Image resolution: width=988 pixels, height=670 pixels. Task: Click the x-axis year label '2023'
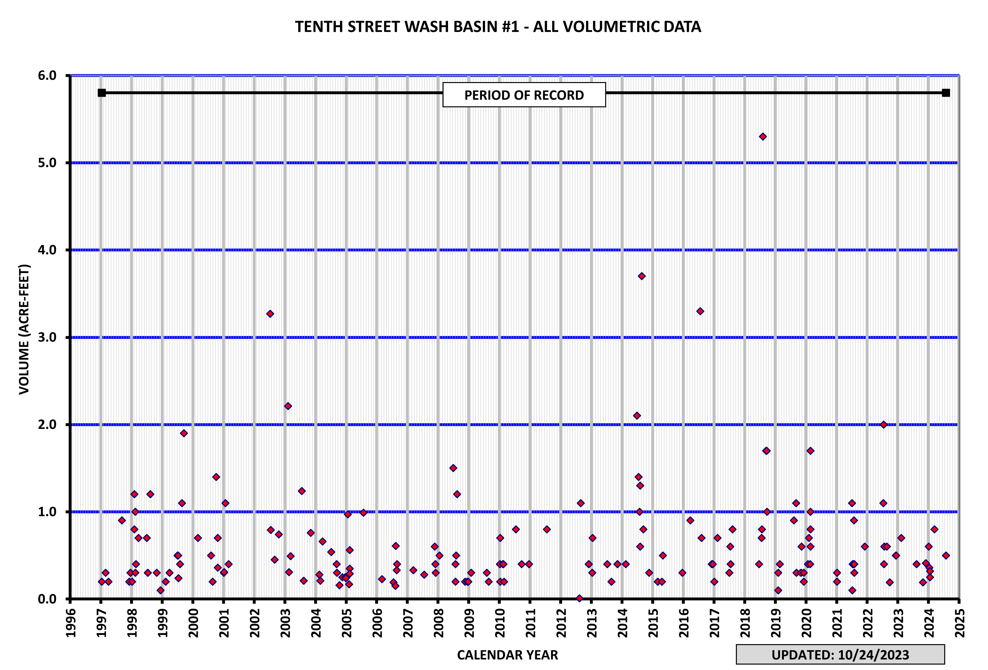coord(898,623)
